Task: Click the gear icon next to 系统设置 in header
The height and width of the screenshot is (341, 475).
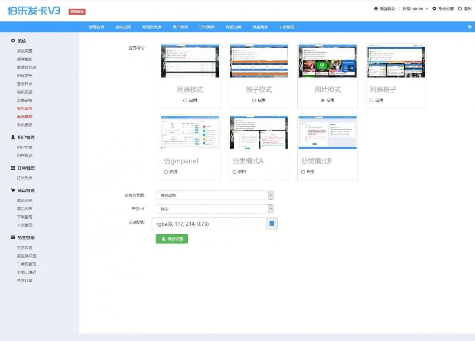Action: tap(434, 9)
